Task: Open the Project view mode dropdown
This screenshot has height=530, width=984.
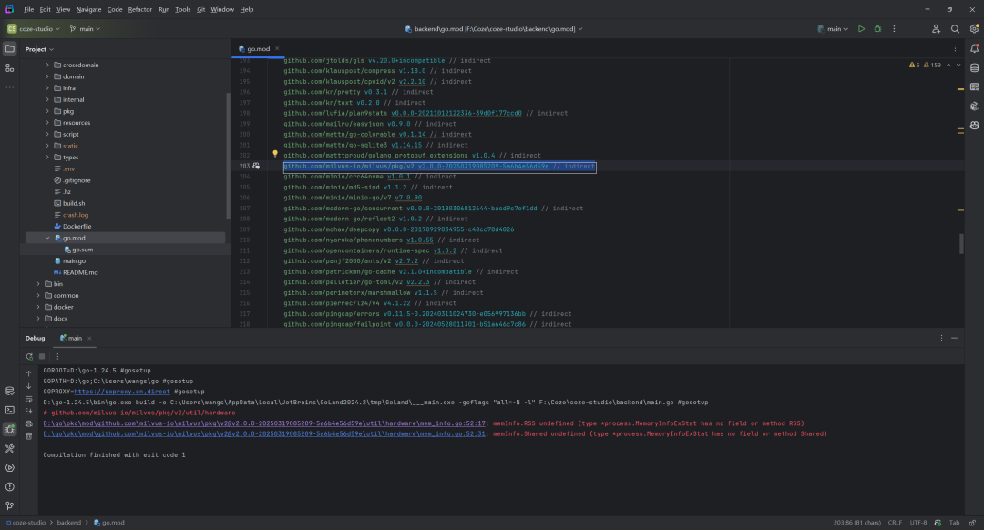Action: [x=39, y=49]
